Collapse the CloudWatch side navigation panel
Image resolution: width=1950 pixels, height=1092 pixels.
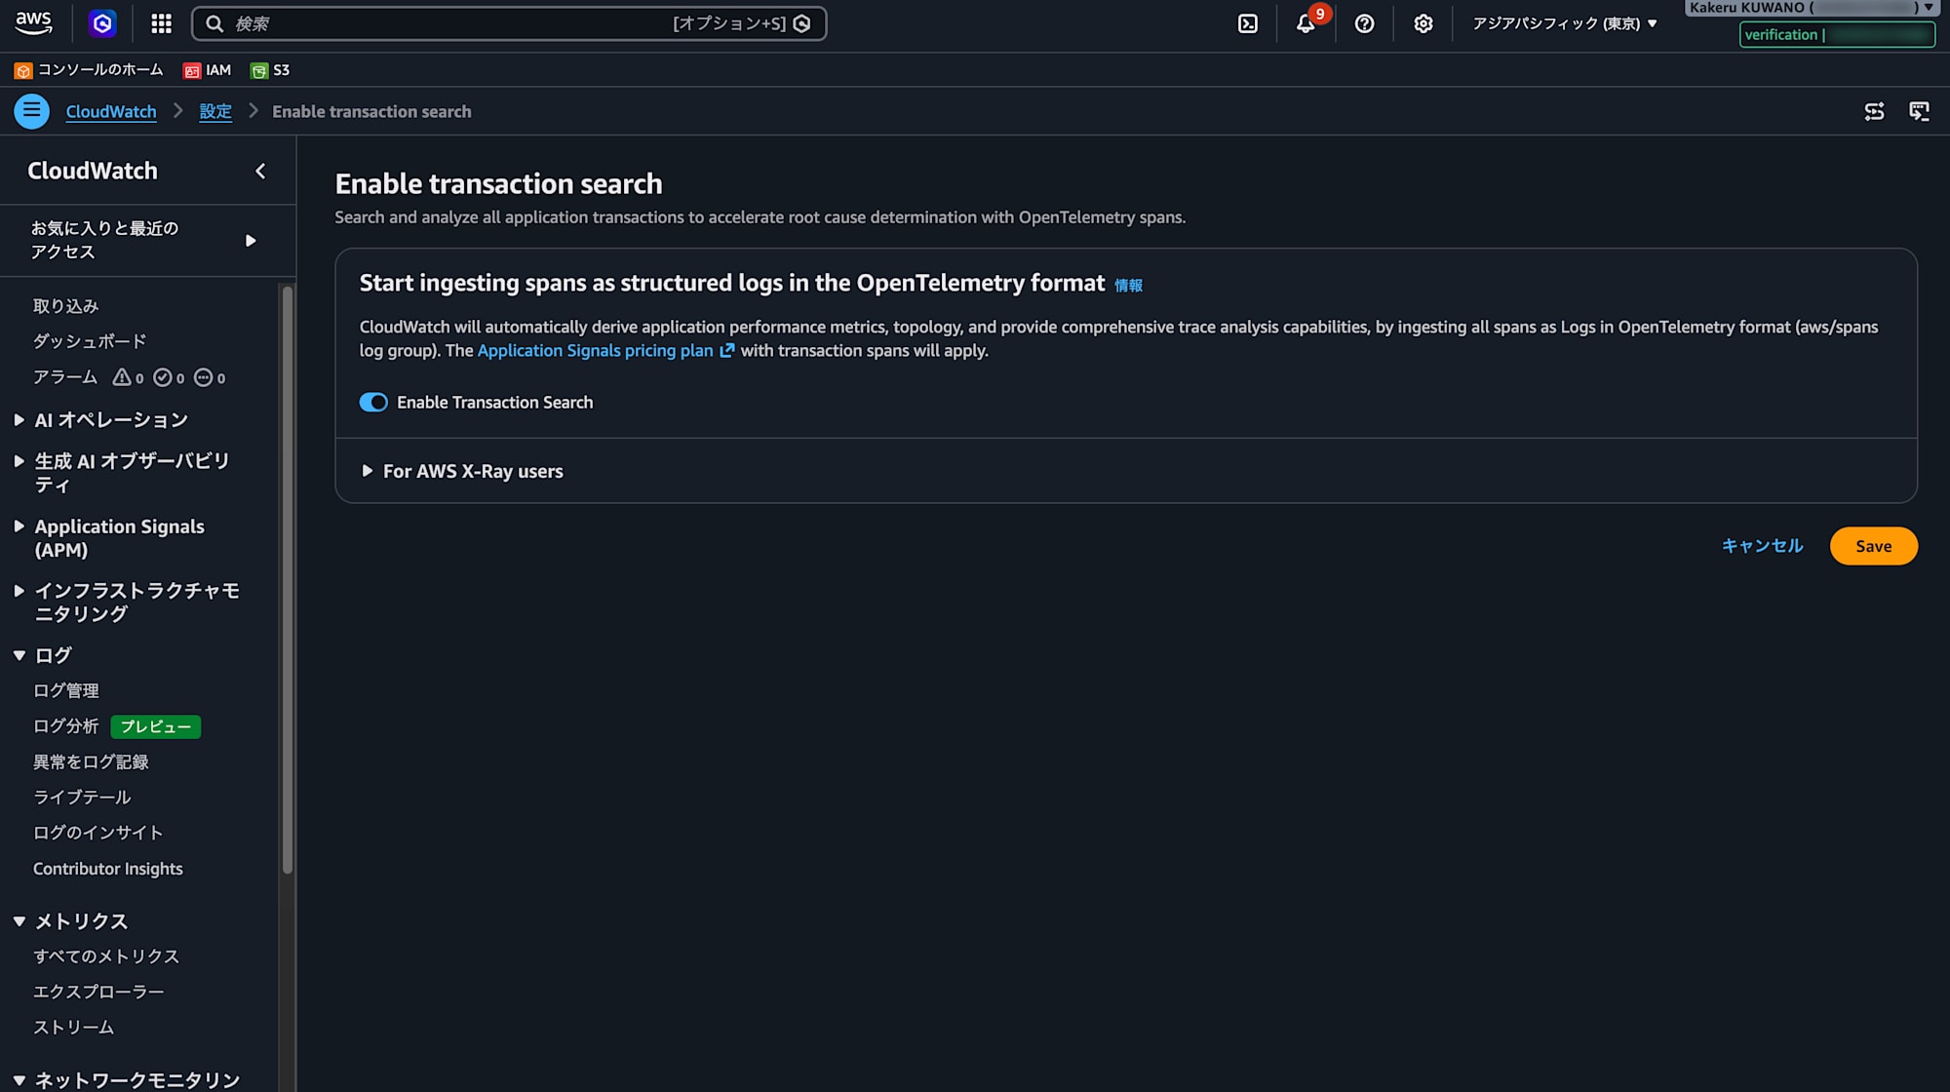260,171
